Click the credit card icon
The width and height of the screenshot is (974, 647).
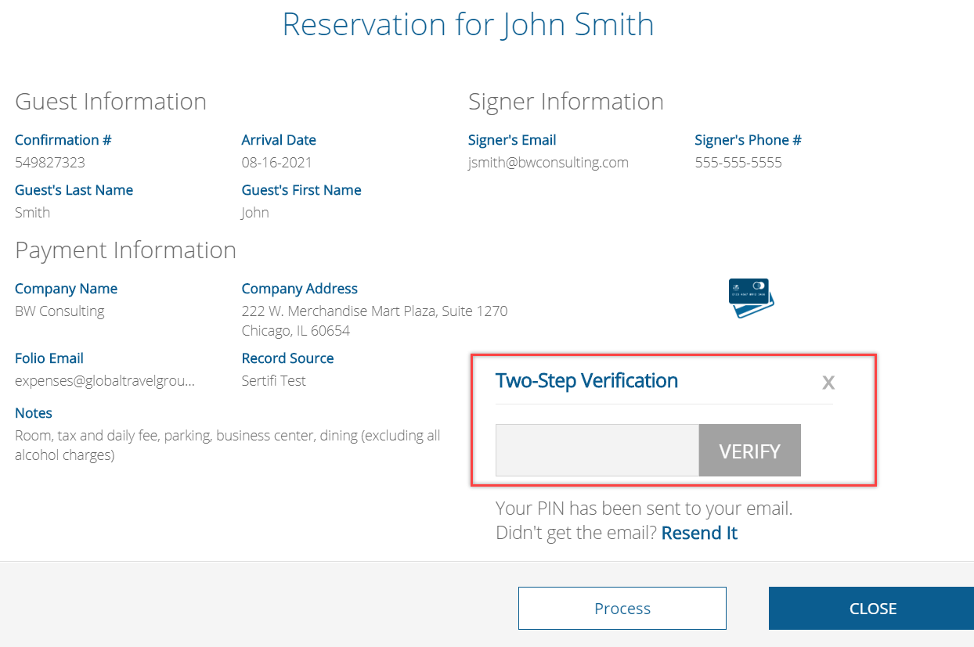(x=751, y=298)
